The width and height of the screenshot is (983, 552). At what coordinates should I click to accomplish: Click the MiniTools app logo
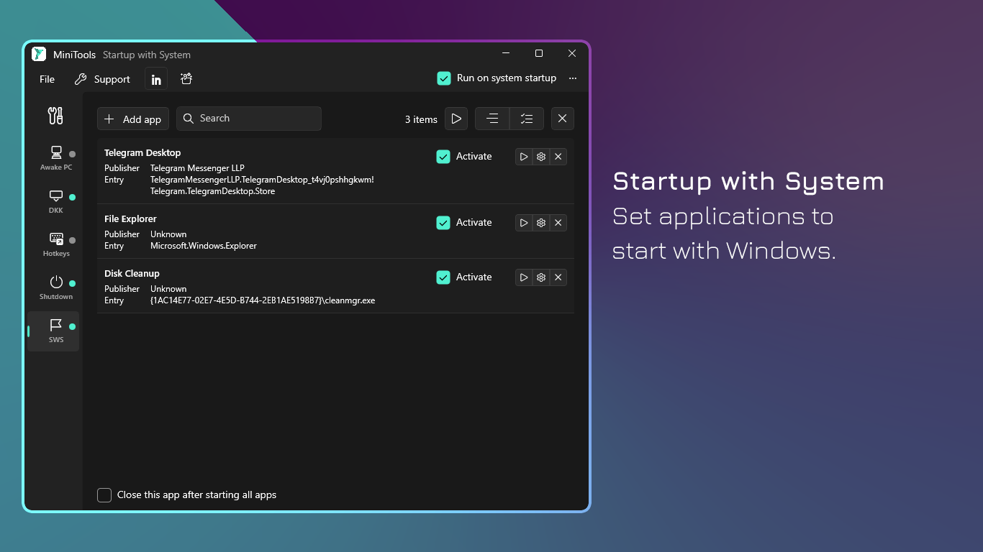coord(39,54)
